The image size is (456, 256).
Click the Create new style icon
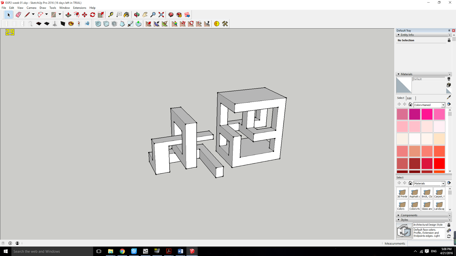tap(449, 231)
